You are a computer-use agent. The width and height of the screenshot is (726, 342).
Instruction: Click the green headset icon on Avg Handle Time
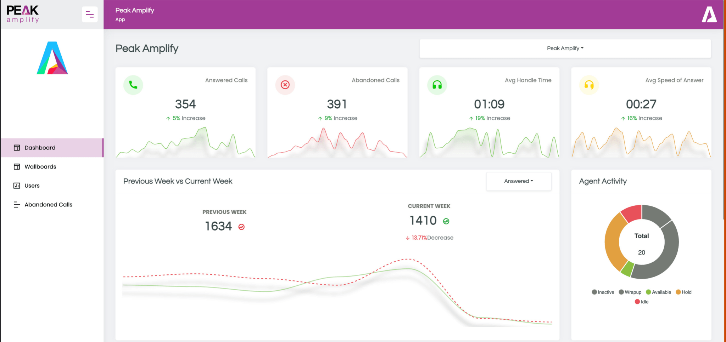pyautogui.click(x=437, y=85)
